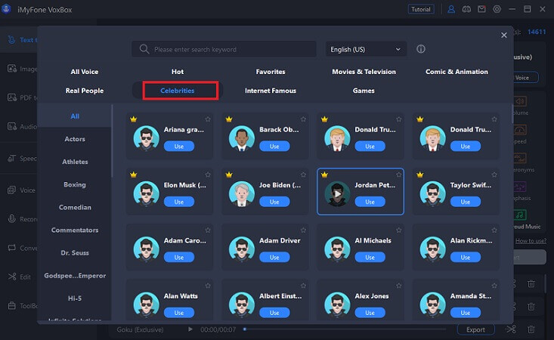Open the Discord icon in title bar

466,9
